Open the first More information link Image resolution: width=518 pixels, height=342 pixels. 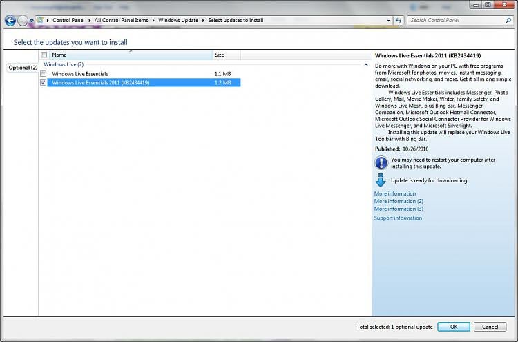pos(395,193)
